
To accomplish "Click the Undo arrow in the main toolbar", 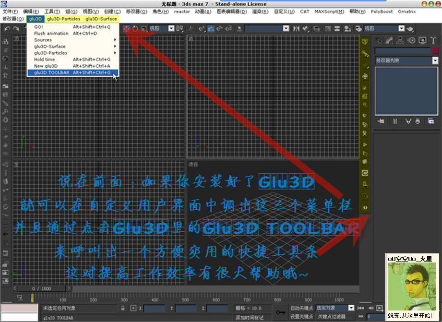I will (7, 29).
